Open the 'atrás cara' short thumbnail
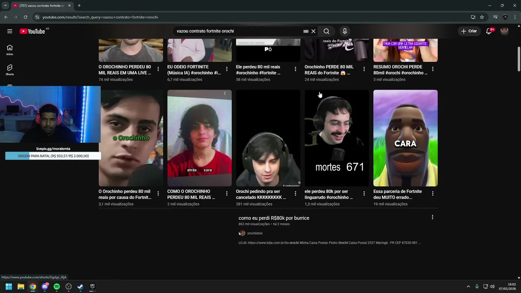The height and width of the screenshot is (293, 521). point(199,138)
